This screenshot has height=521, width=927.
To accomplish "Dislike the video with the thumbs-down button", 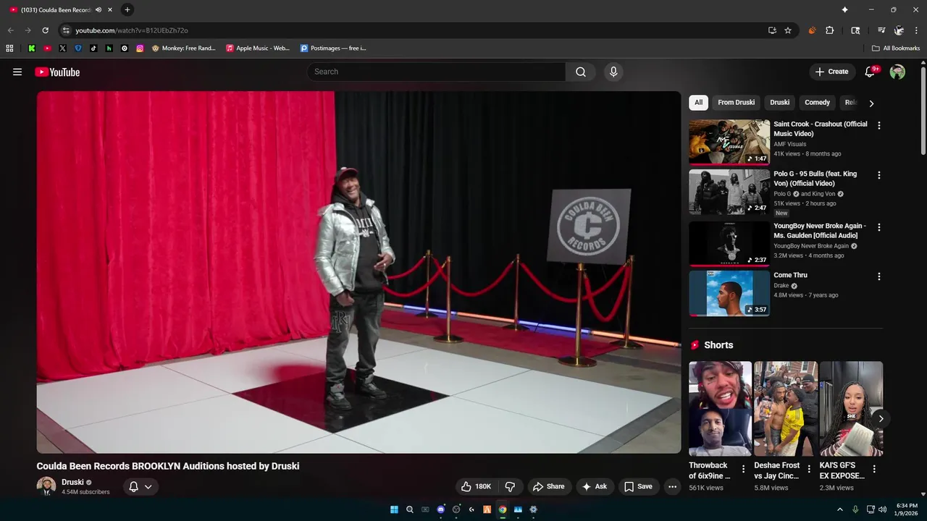I will (510, 486).
